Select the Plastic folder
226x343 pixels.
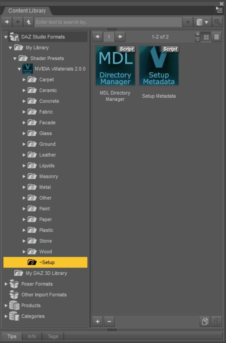click(x=46, y=230)
